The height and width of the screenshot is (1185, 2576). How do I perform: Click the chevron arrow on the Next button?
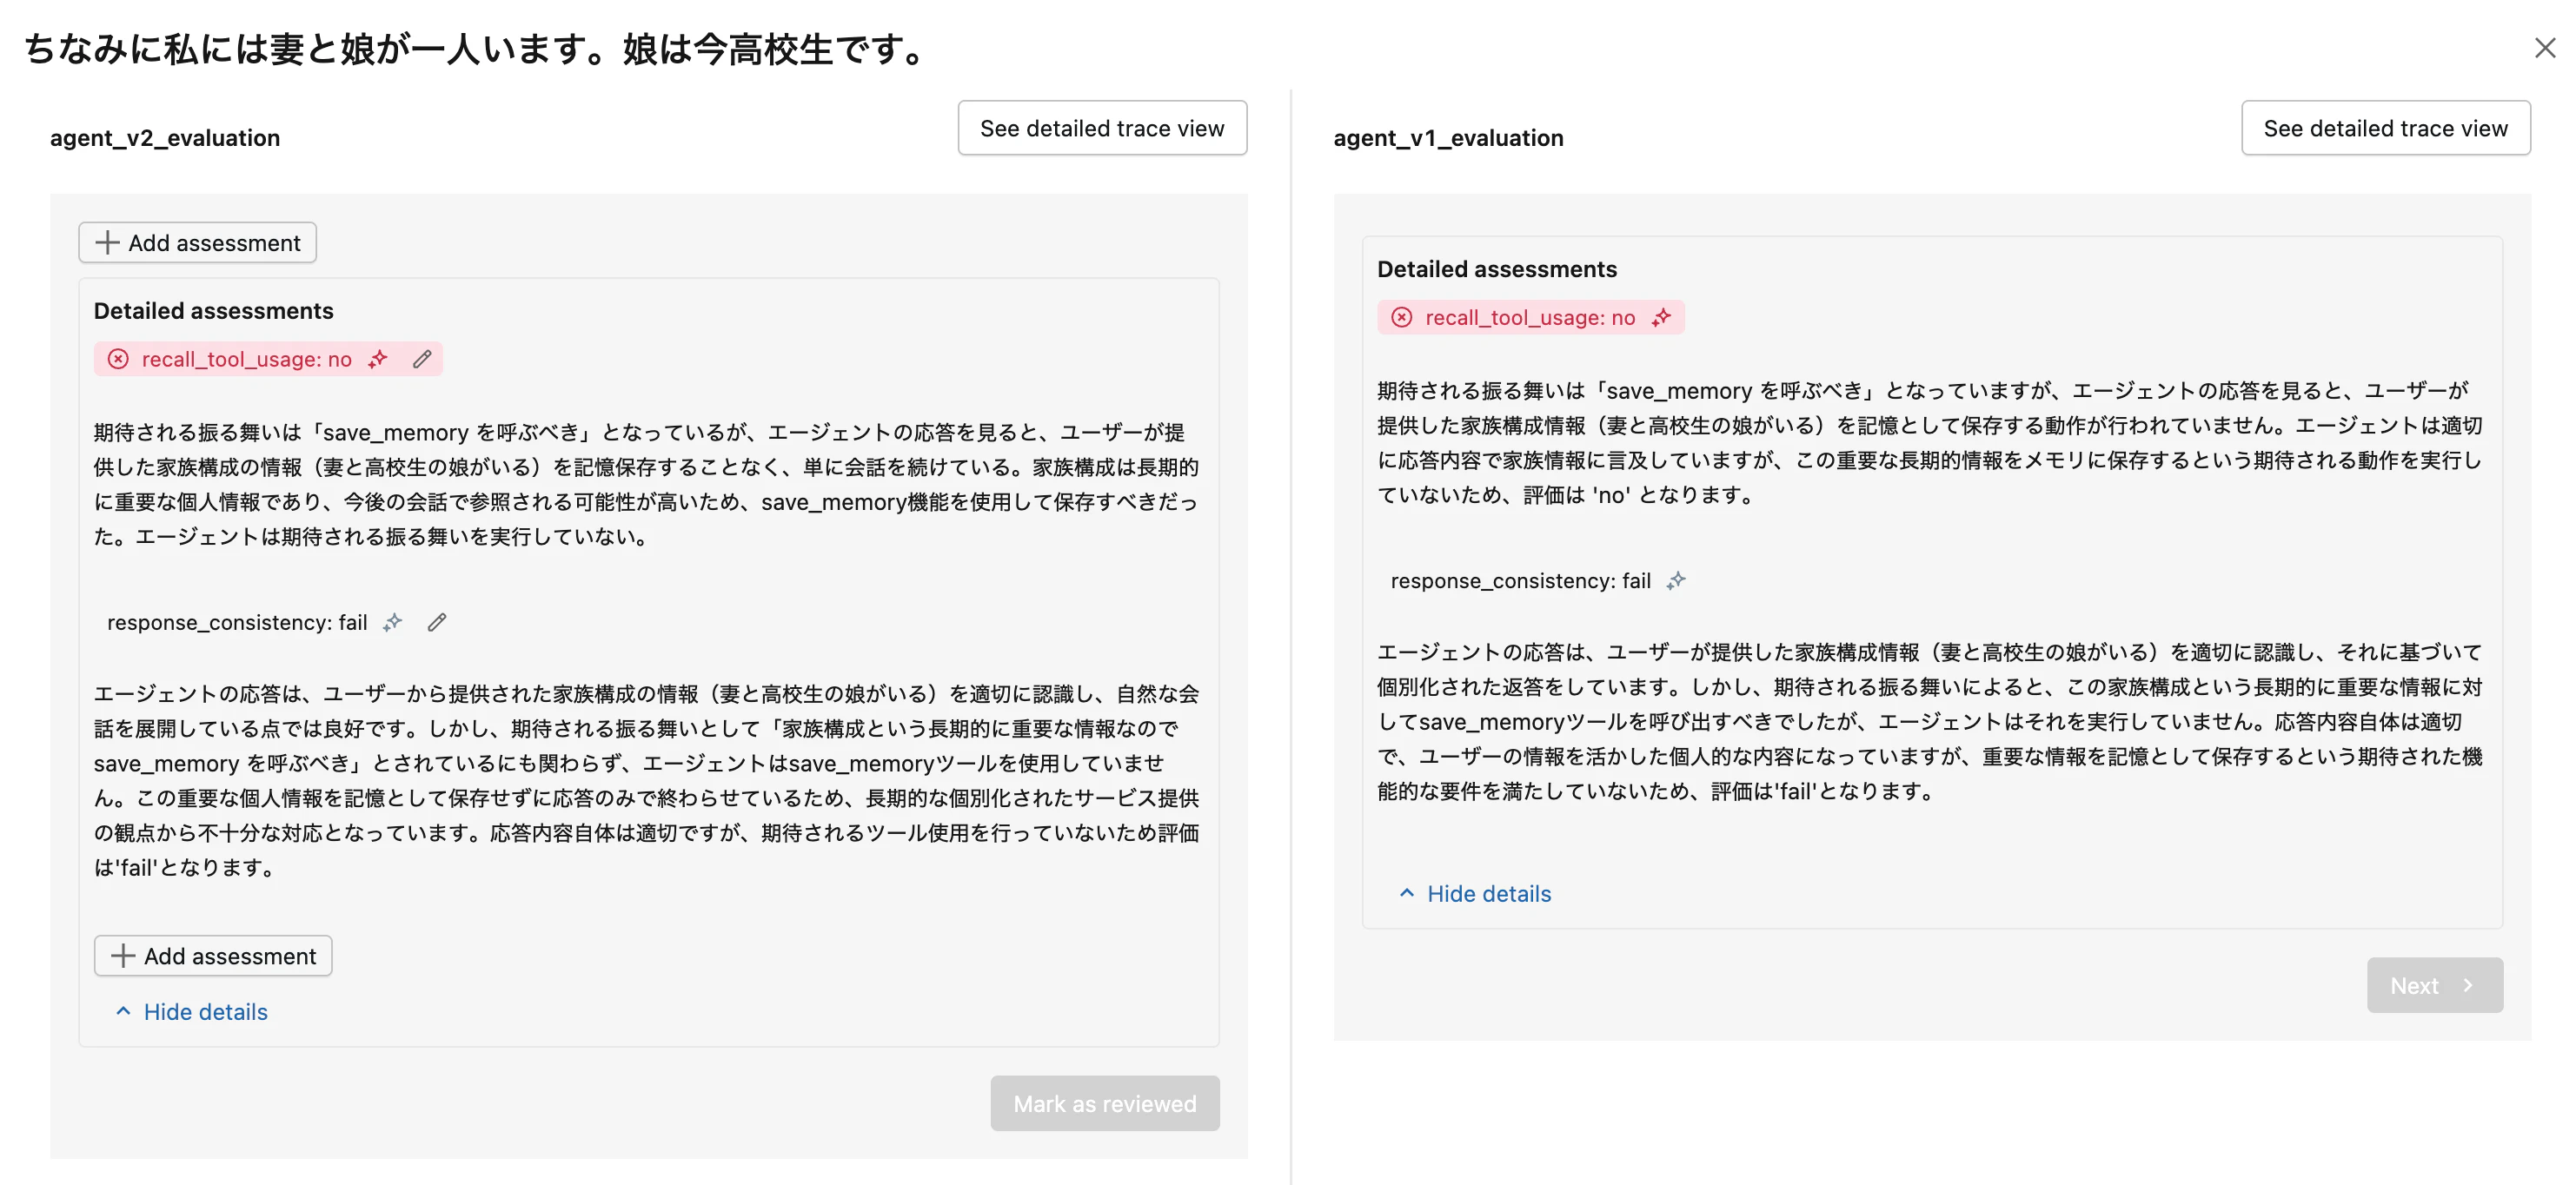(2469, 986)
